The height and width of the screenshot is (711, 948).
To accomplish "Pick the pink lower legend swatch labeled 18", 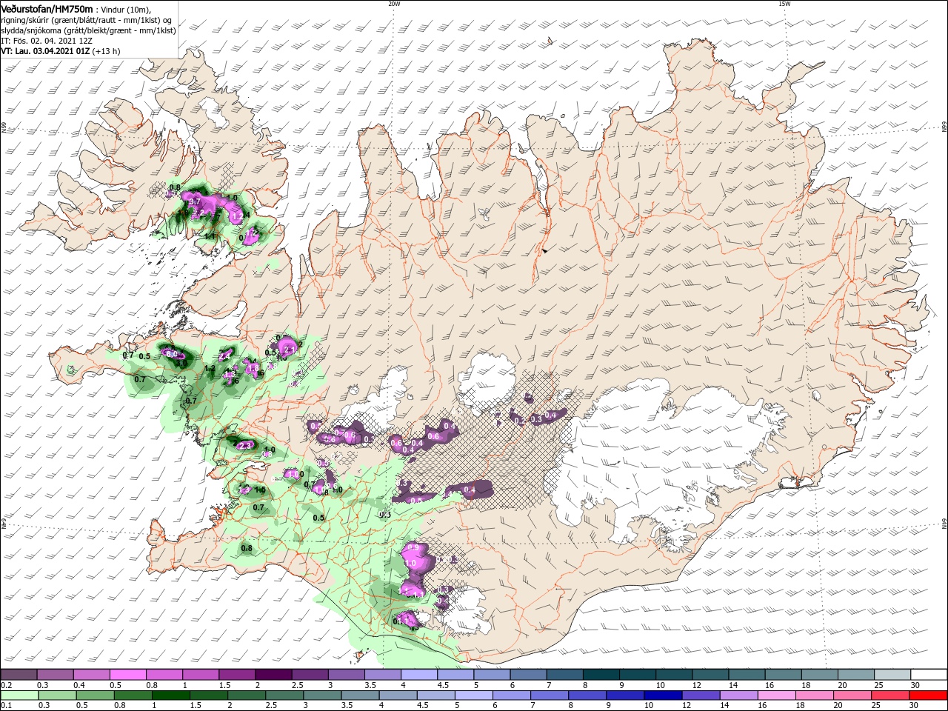I will tap(815, 695).
